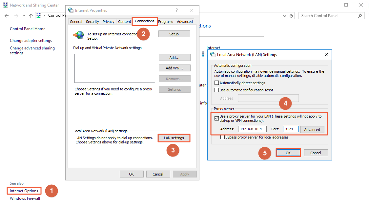The image size is (369, 204).
Task: Click the help question mark in Internet Properties
Action: point(177,10)
